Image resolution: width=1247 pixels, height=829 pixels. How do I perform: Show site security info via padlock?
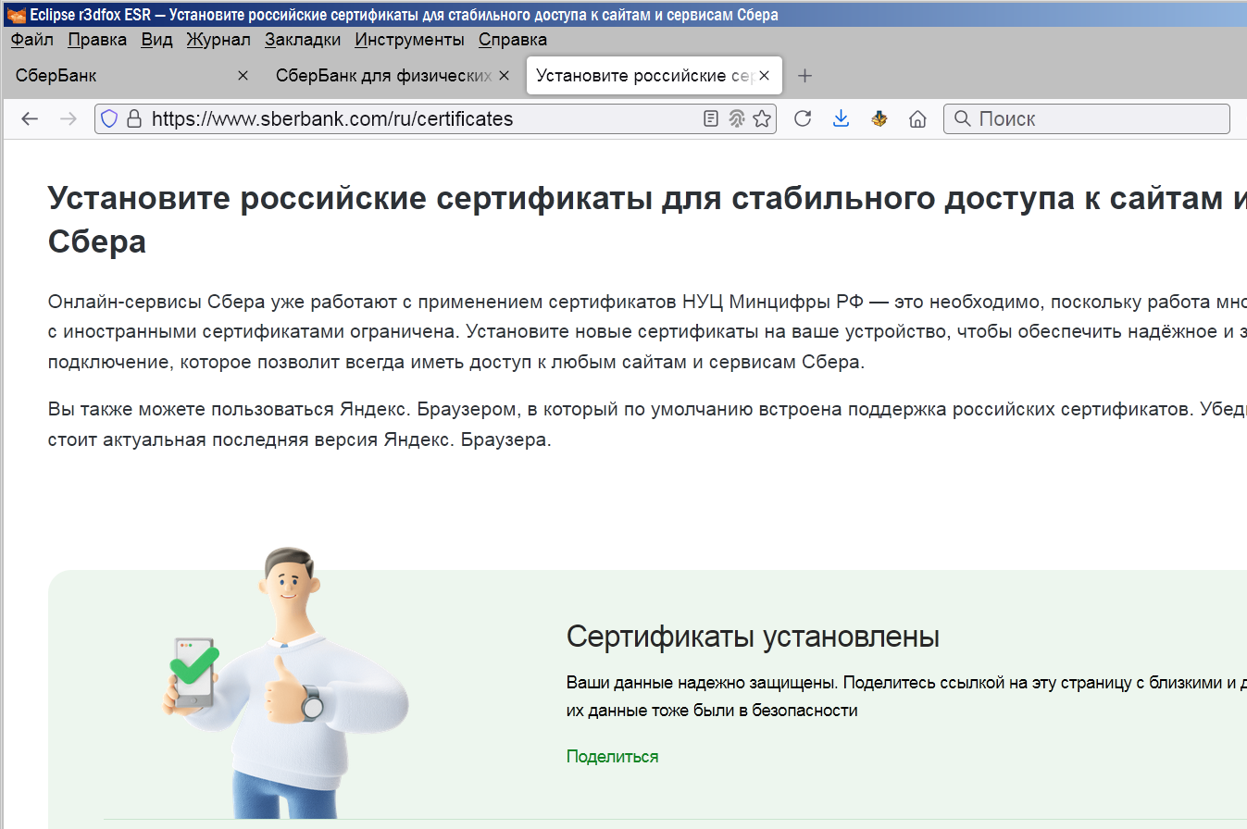coord(134,118)
